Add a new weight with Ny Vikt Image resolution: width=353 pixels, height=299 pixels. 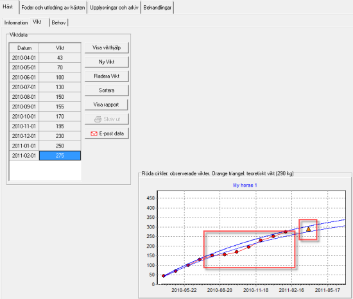tap(107, 62)
